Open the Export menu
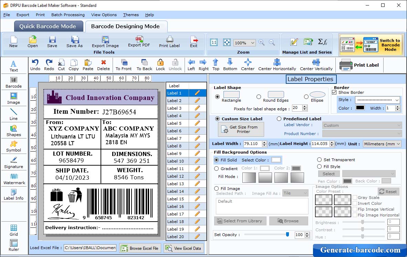 [23, 15]
